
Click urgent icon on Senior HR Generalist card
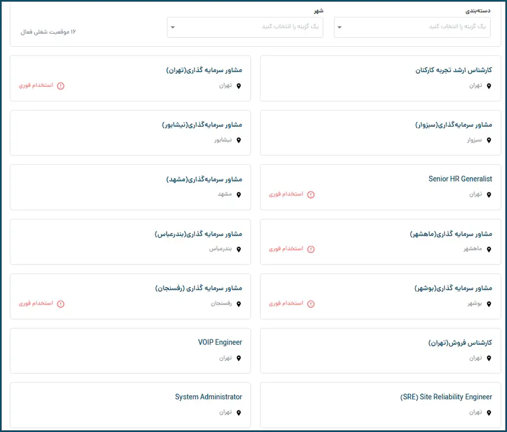click(x=311, y=195)
